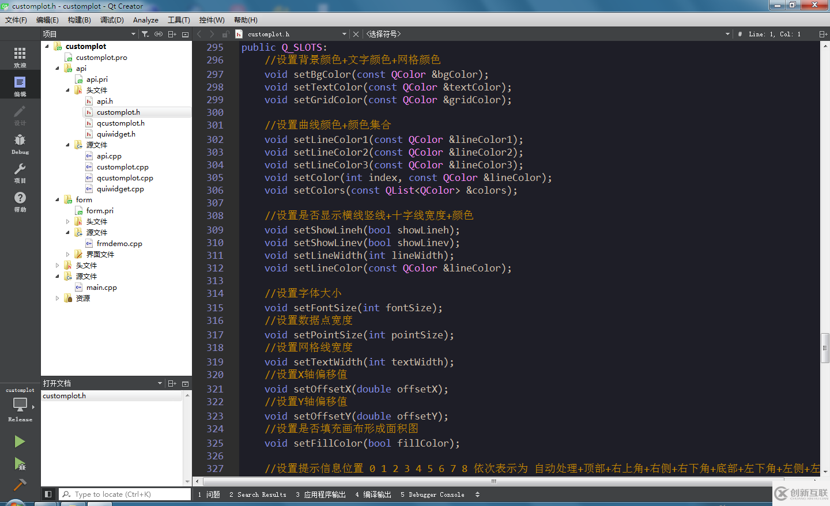830x506 pixels.
Task: Open the Design (设计) mode
Action: [x=20, y=114]
